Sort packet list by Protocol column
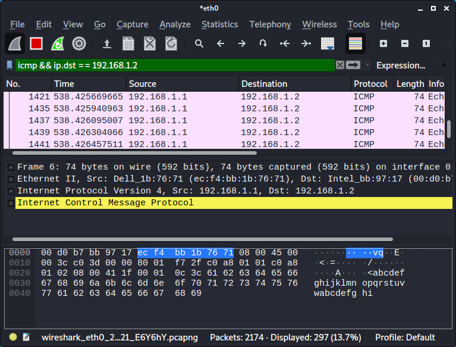 [x=372, y=84]
